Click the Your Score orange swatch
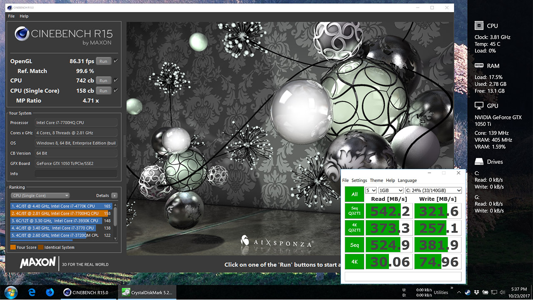533x300 pixels. pyautogui.click(x=13, y=247)
